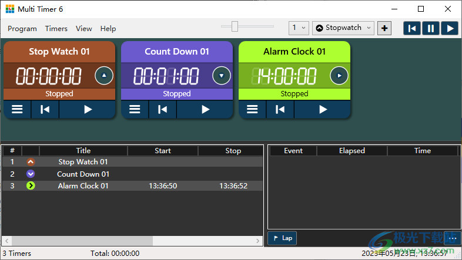This screenshot has height=260, width=462.
Task: Click the Time column header
Action: point(423,151)
